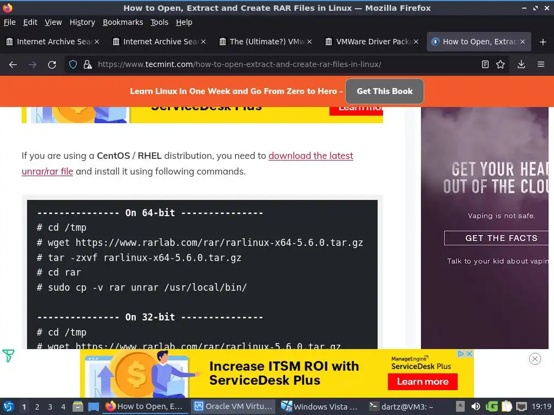
Task: Go back to the previous page
Action: point(13,65)
